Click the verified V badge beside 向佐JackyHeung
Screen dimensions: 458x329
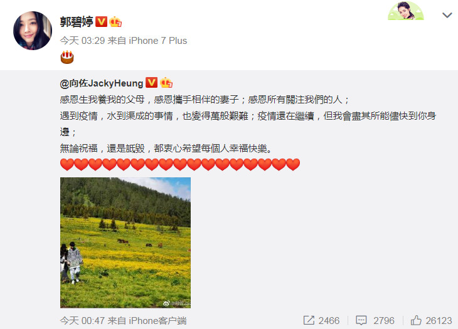click(x=151, y=83)
